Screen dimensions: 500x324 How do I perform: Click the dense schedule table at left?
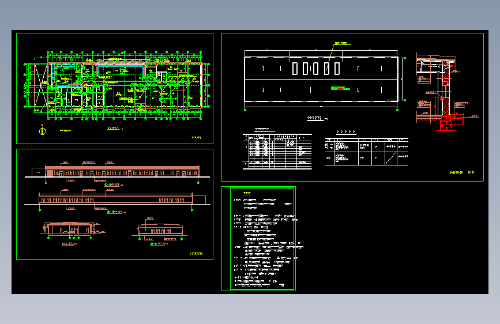pyautogui.click(x=277, y=151)
